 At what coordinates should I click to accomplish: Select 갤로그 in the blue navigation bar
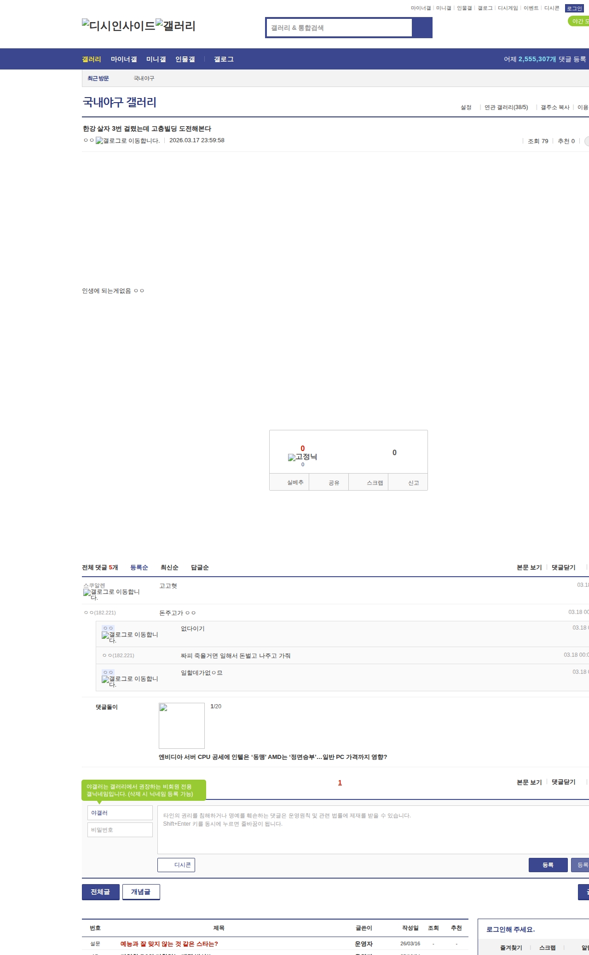click(224, 59)
